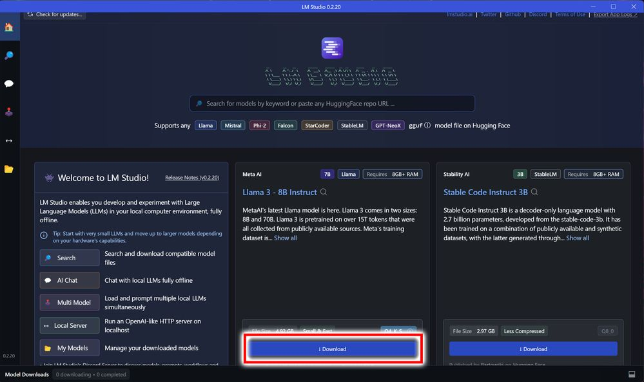Open the lmstudio.ai link in the header
This screenshot has height=382, width=644.
click(459, 14)
